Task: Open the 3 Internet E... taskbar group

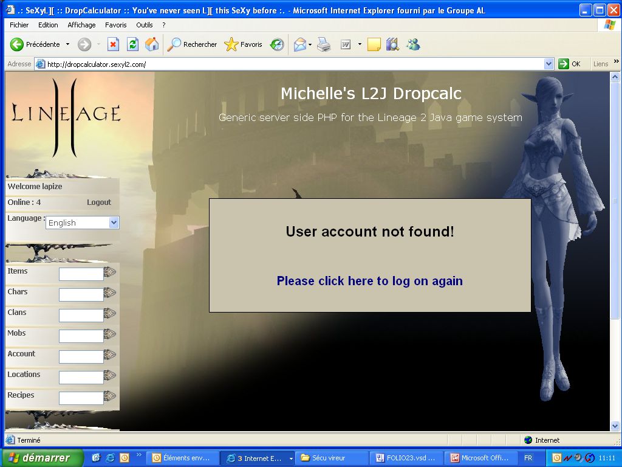Action: pos(257,458)
